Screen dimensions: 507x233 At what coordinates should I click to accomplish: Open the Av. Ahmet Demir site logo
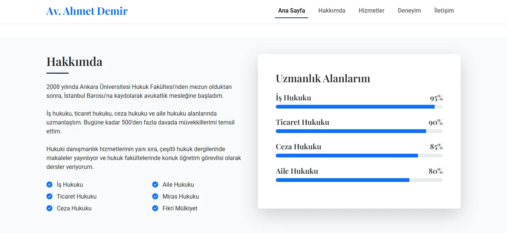coord(87,11)
